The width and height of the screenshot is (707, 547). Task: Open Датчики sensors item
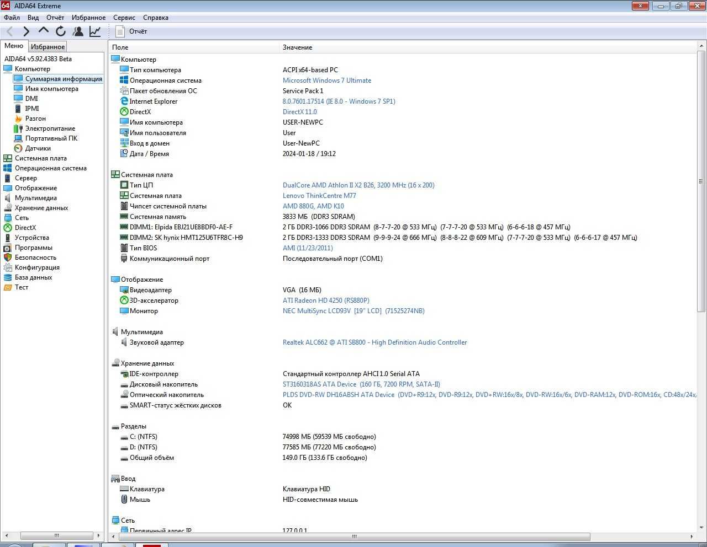tap(38, 148)
